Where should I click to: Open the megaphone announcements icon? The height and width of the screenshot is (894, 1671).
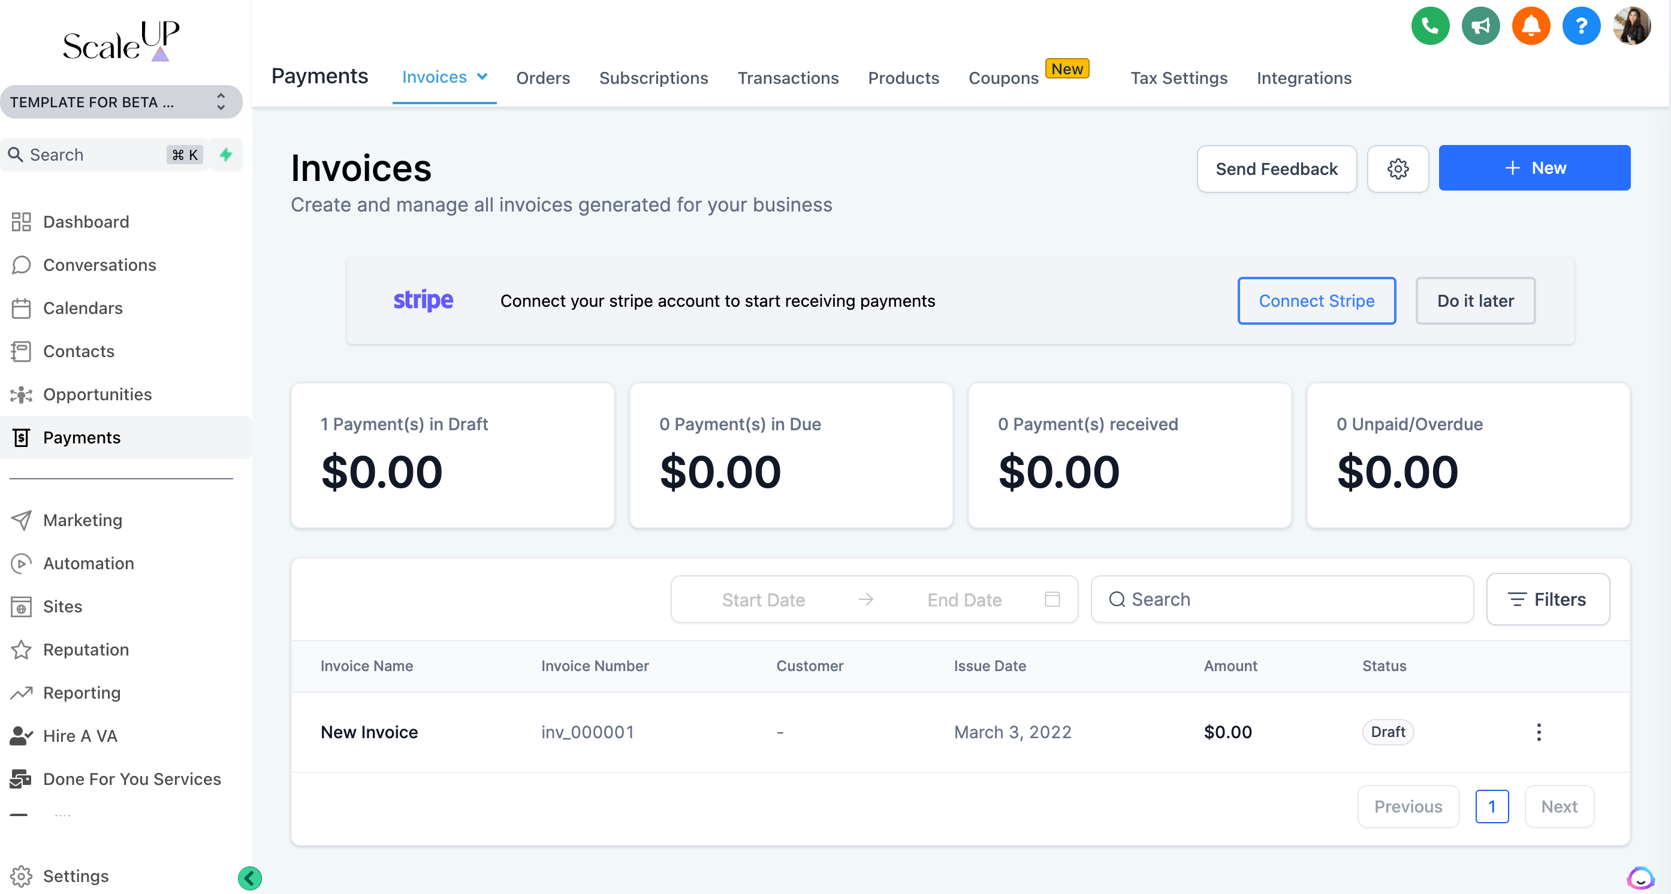pyautogui.click(x=1480, y=26)
